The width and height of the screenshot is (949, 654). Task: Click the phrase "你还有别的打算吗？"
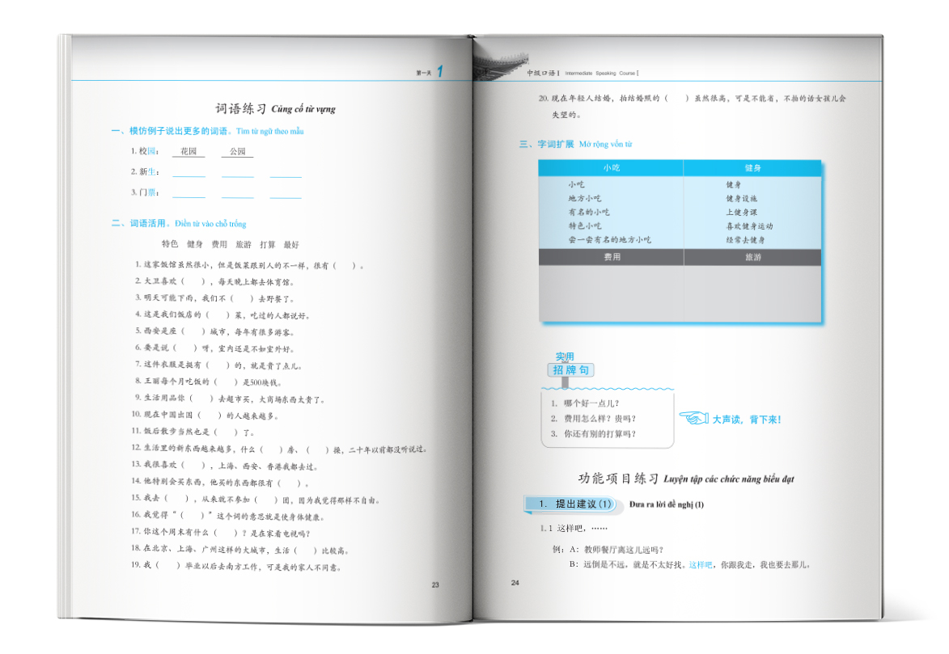pos(599,434)
